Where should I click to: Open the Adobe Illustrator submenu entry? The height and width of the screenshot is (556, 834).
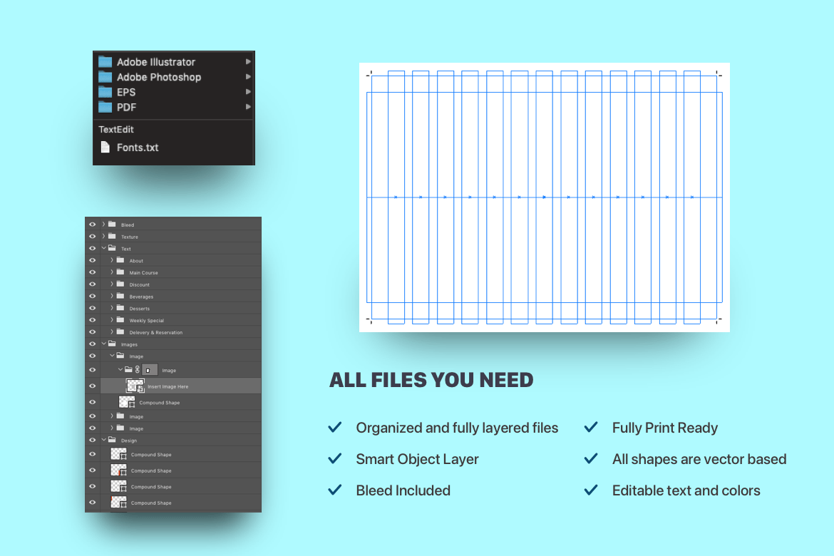coord(174,62)
